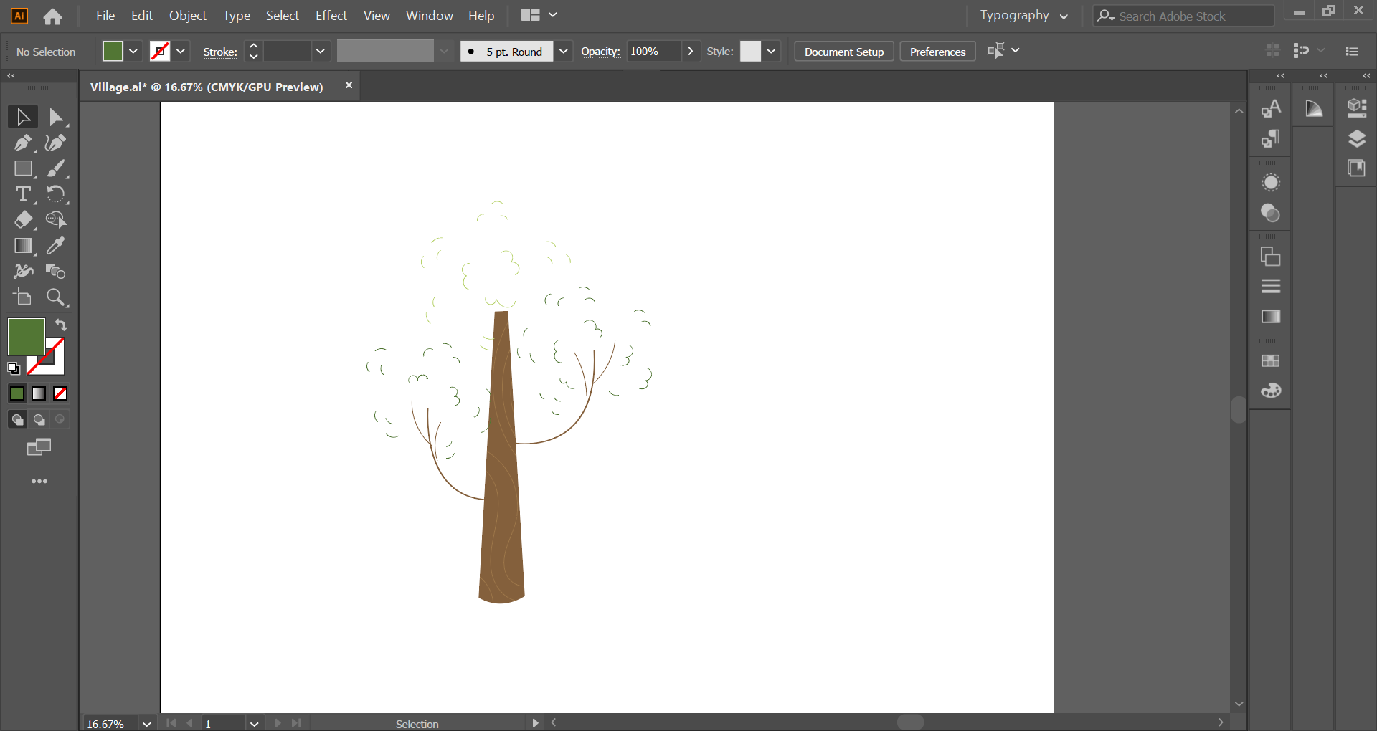Select the Eraser tool
The height and width of the screenshot is (731, 1377).
(23, 220)
